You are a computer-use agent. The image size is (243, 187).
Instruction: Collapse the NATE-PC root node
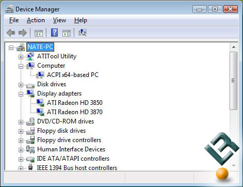pos(11,48)
